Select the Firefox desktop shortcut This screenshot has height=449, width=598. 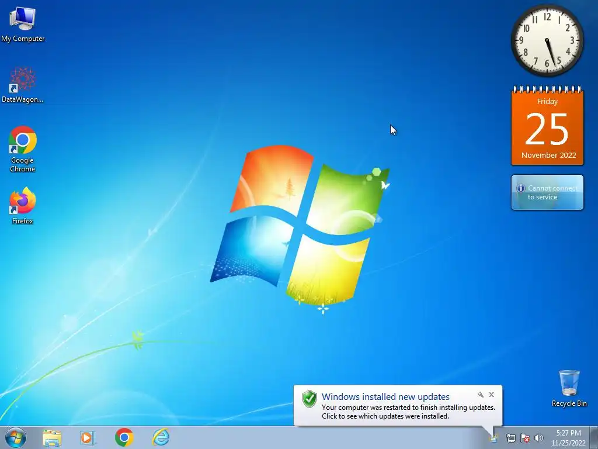(23, 205)
